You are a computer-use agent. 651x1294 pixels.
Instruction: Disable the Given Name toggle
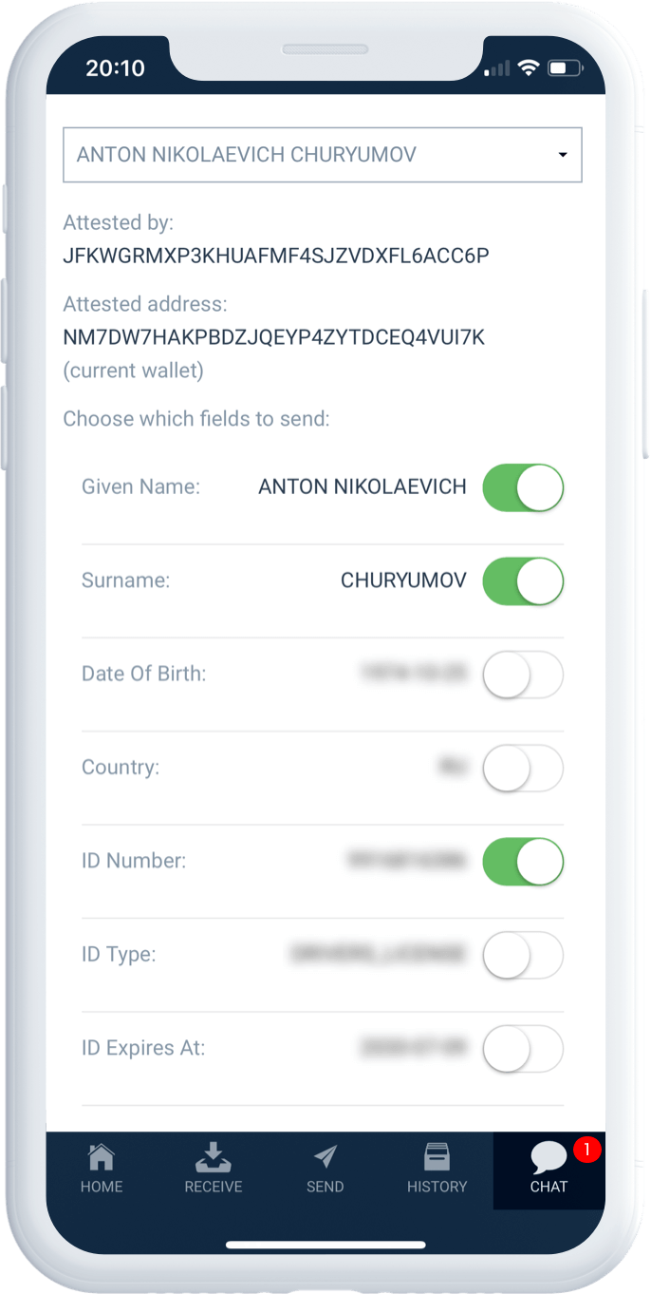[x=523, y=487]
